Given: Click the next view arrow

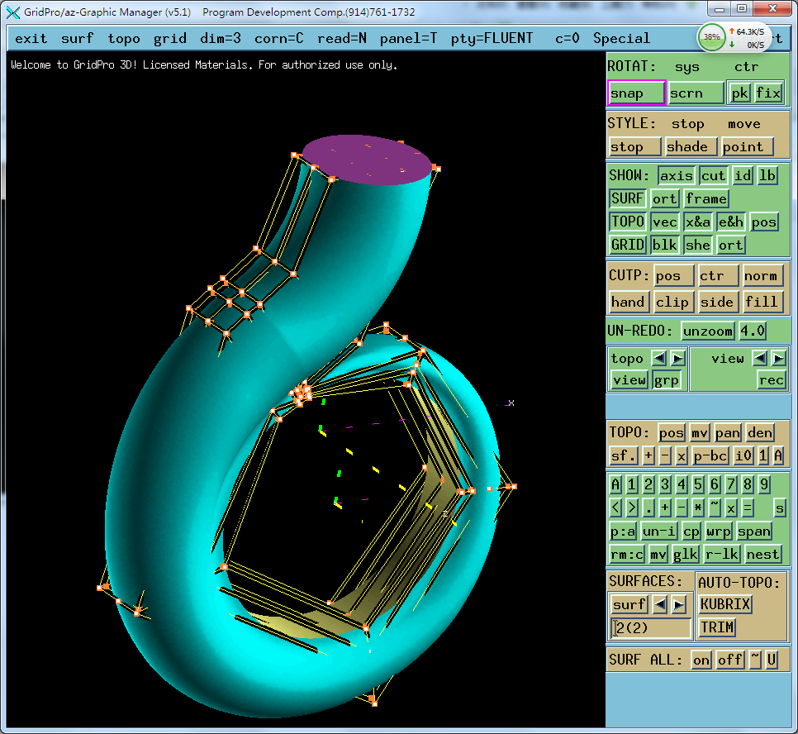Looking at the screenshot, I should (x=779, y=358).
